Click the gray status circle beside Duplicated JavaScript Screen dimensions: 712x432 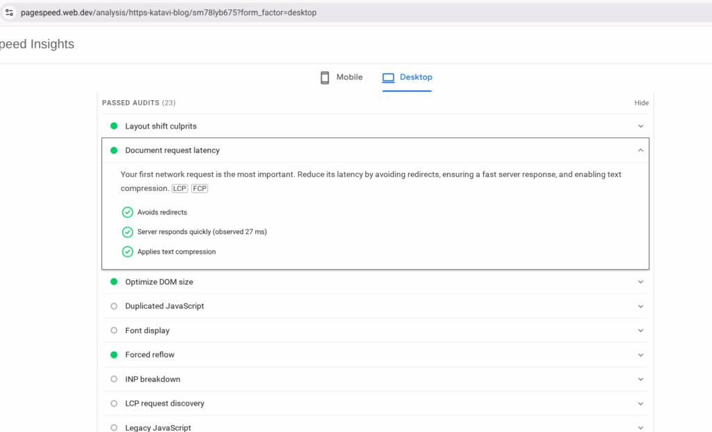pos(113,306)
